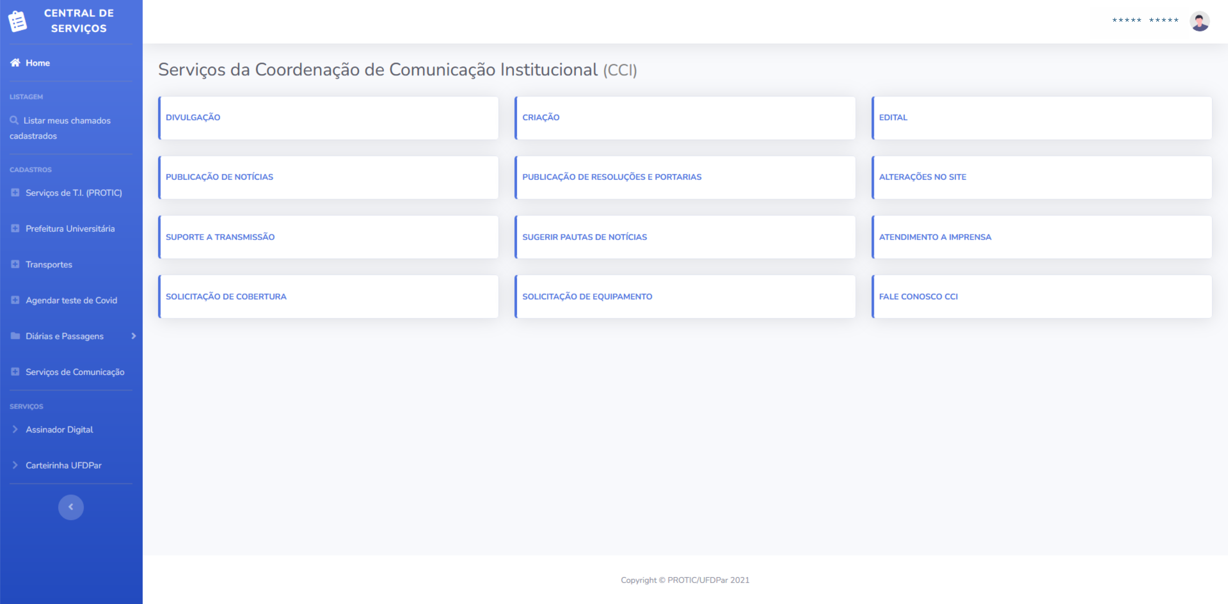Click the plus icon next to Serviços de T.I.
The height and width of the screenshot is (604, 1228).
pos(15,192)
